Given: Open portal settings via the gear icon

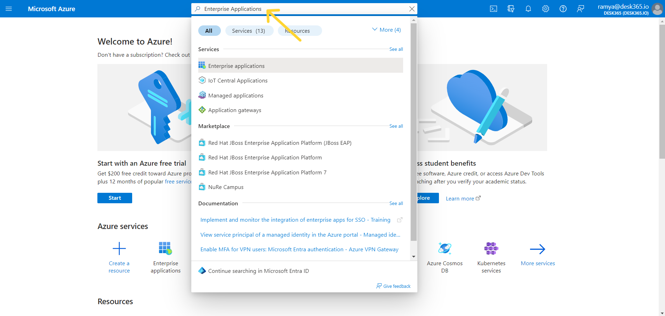Looking at the screenshot, I should tap(545, 9).
